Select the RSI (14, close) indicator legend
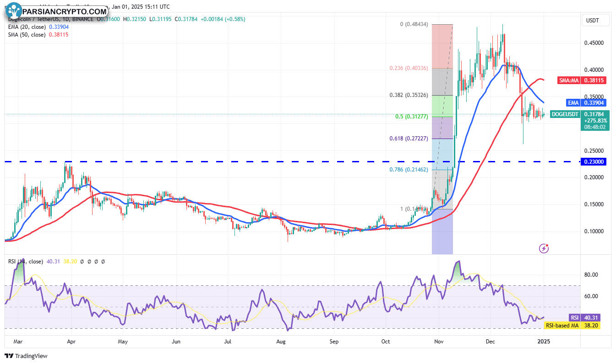 coord(26,262)
